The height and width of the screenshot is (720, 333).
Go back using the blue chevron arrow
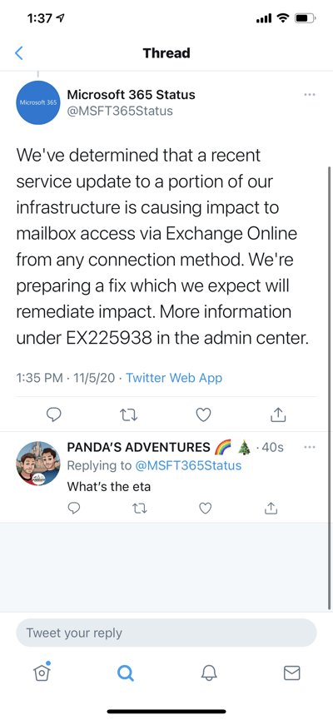19,52
